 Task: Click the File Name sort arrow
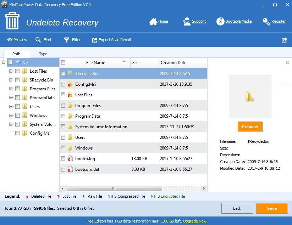pyautogui.click(x=124, y=62)
